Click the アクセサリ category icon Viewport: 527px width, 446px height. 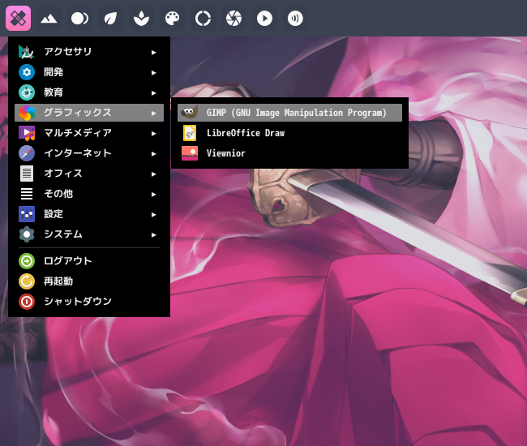coord(27,52)
